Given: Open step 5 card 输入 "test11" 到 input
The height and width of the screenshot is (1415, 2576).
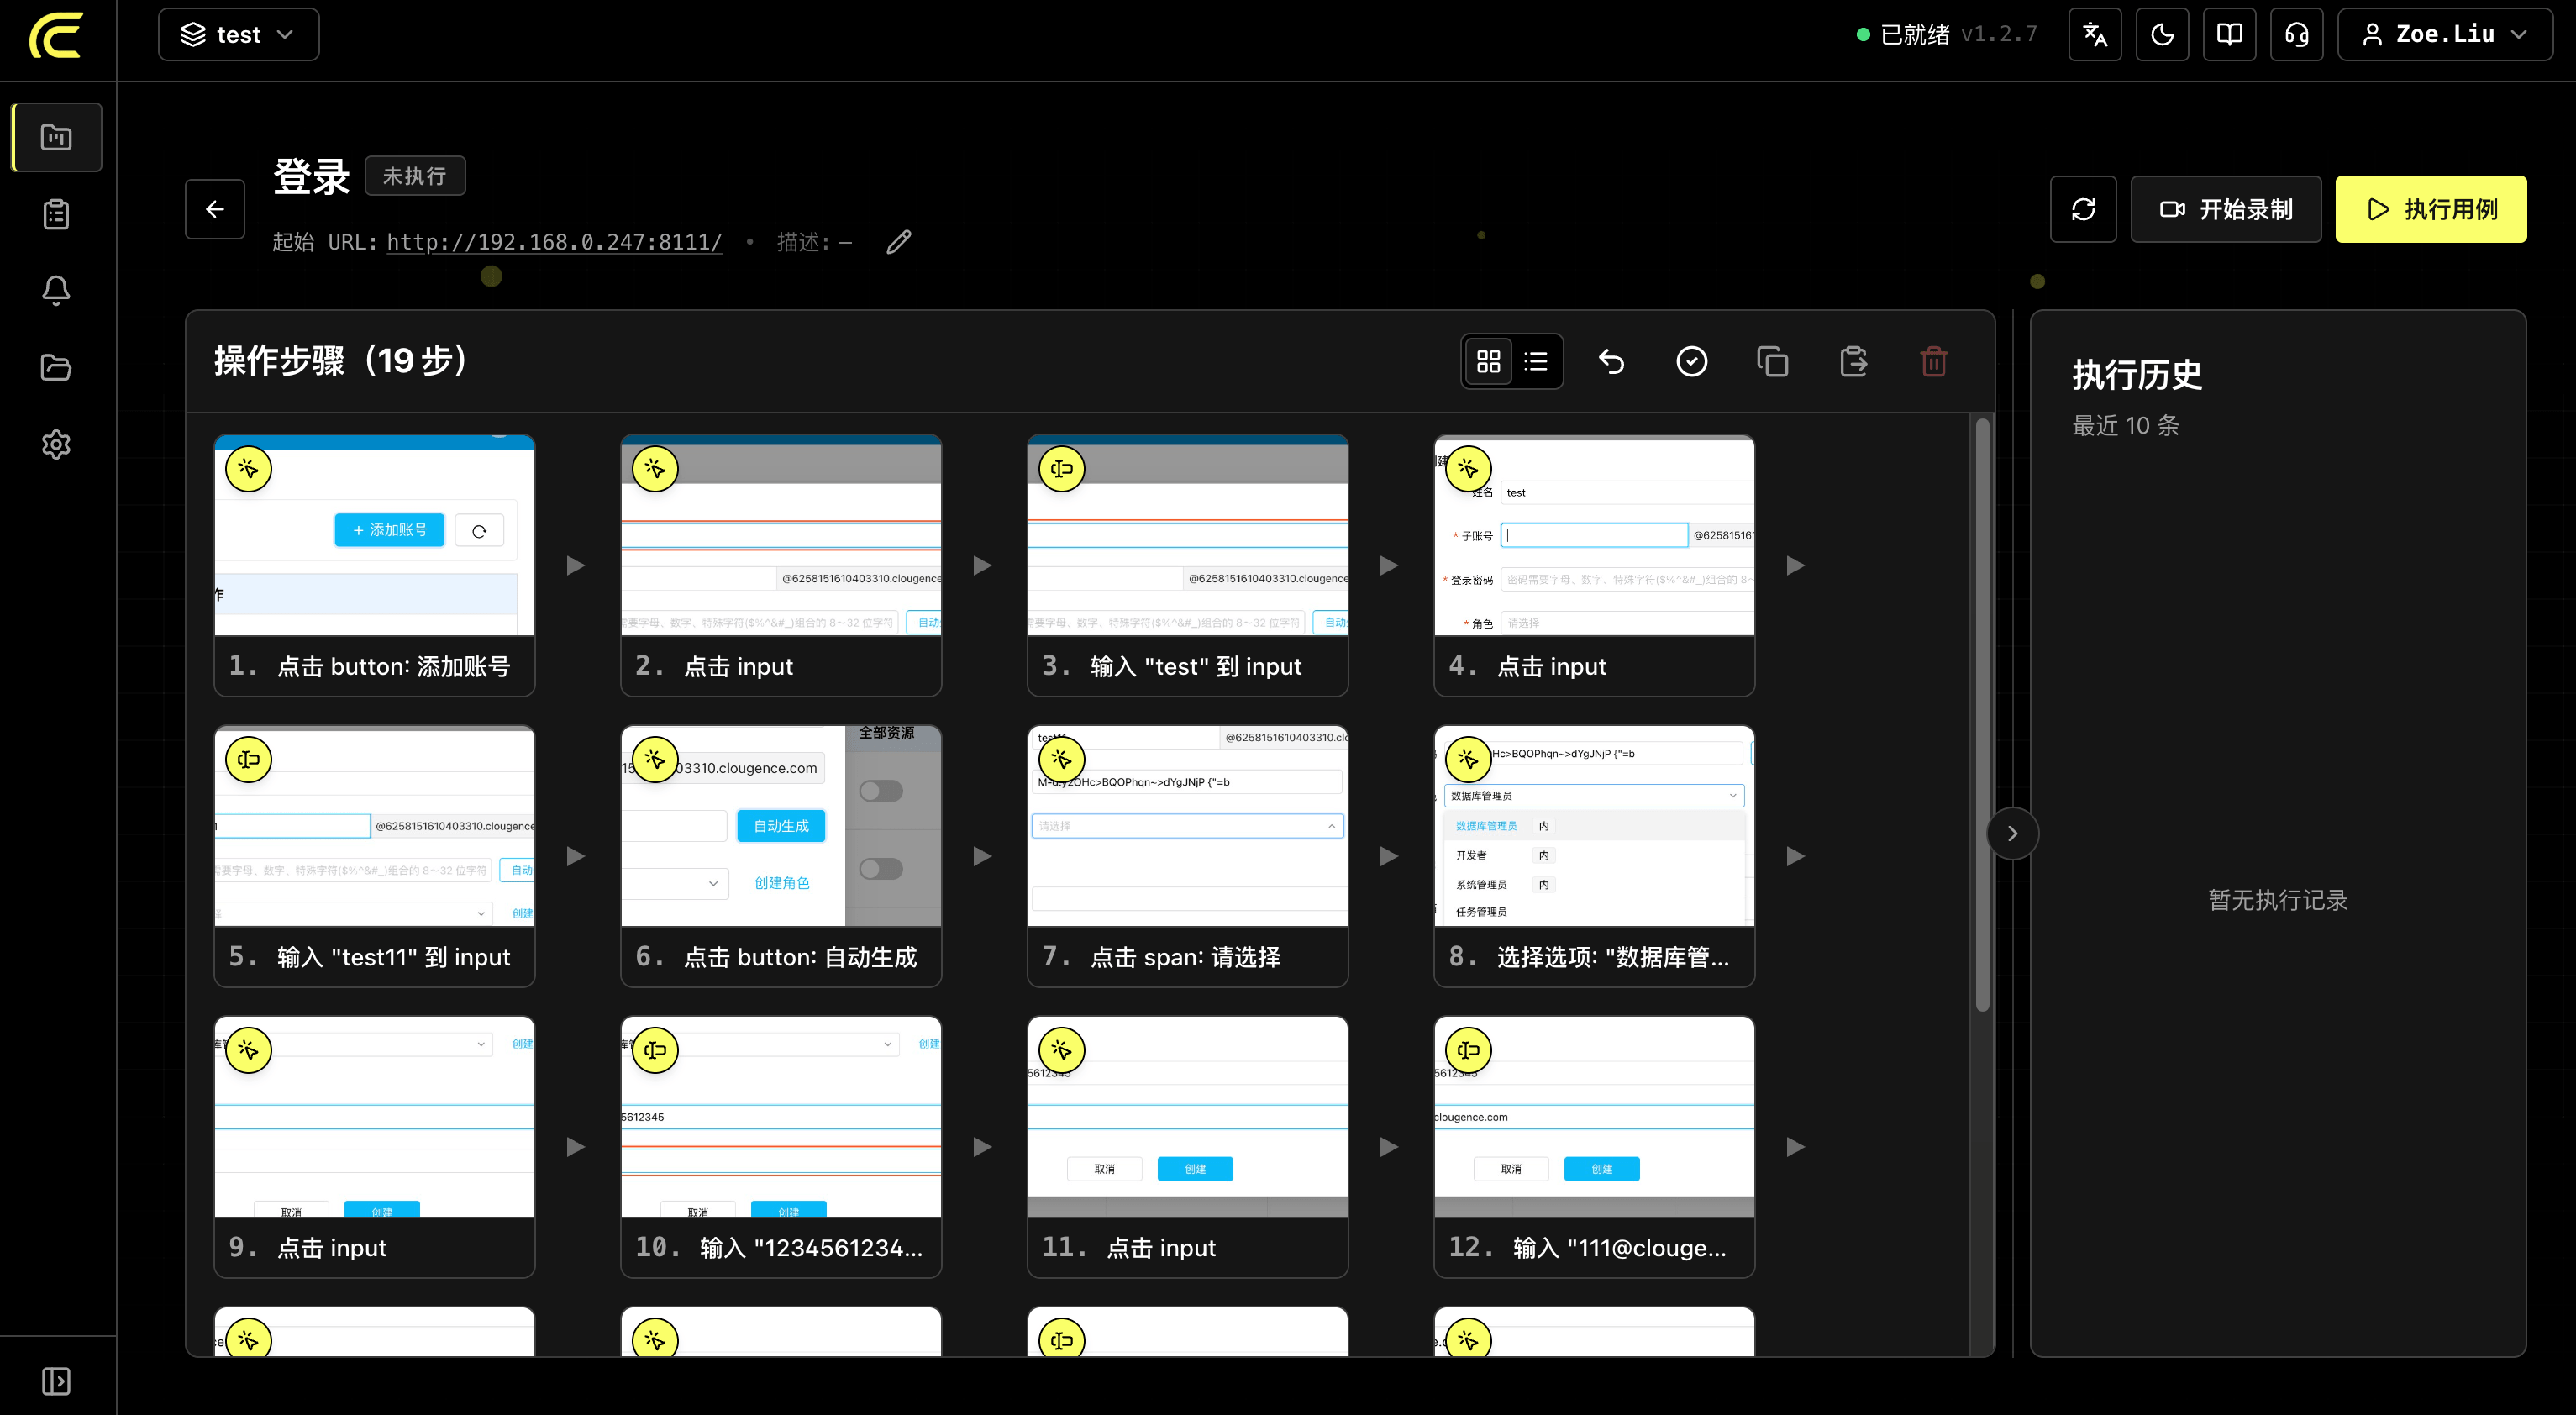Looking at the screenshot, I should 375,856.
